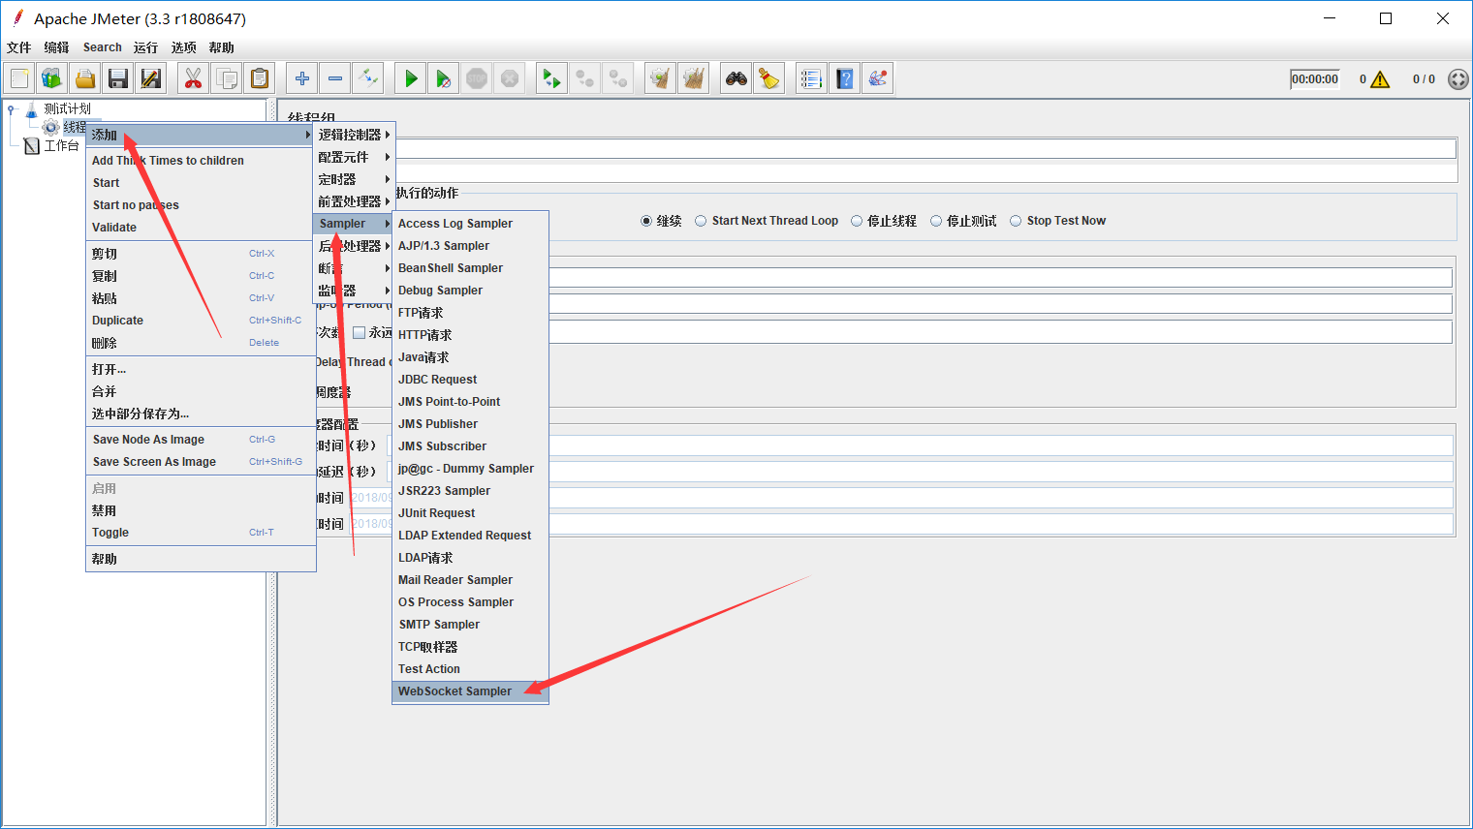Viewport: 1473px width, 829px height.
Task: Open the Search menu in menu bar
Action: (103, 47)
